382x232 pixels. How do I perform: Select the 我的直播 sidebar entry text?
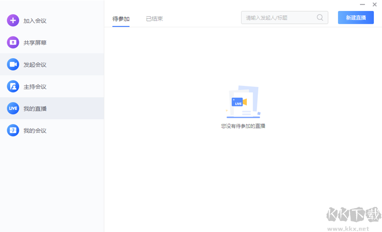35,108
